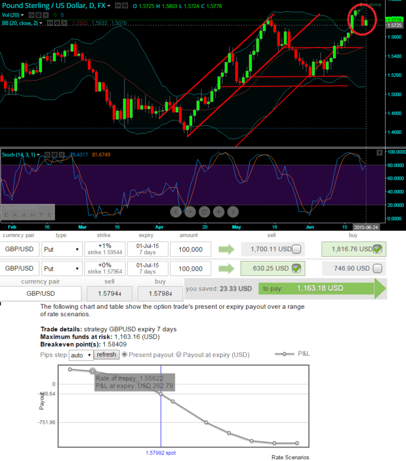The height and width of the screenshot is (461, 406).
Task: Click the 1.5778 current price label on axis
Action: click(394, 20)
